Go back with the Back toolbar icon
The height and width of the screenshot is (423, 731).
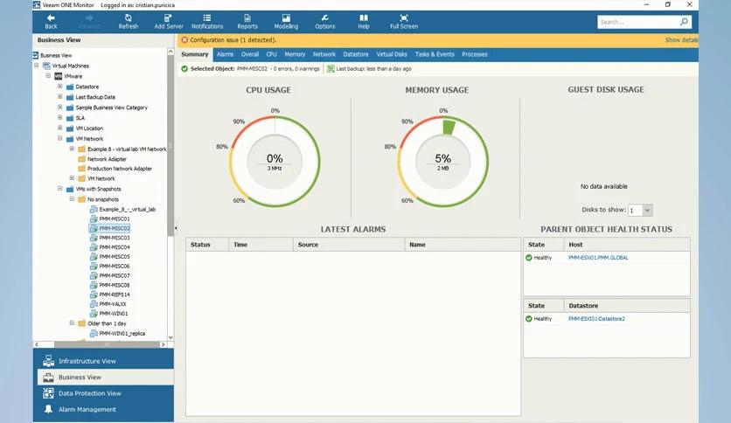coord(51,22)
